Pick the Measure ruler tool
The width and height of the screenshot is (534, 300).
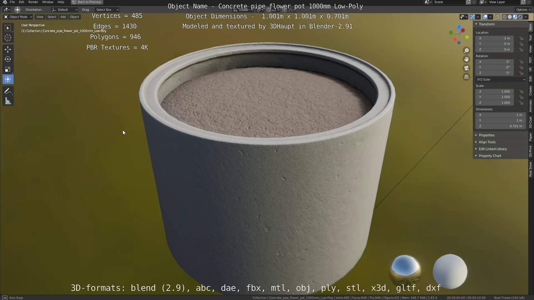8,101
